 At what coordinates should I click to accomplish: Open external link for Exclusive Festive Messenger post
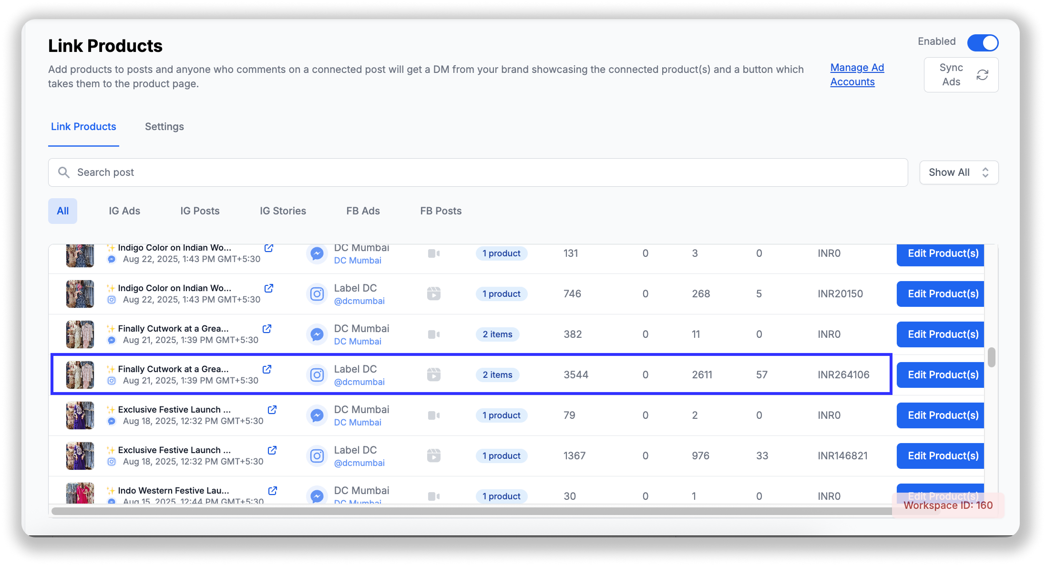click(x=272, y=410)
